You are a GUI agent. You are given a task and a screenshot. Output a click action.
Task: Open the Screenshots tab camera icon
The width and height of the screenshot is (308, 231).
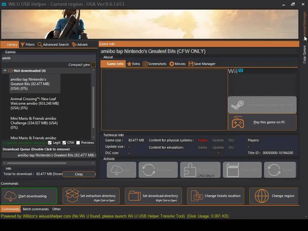(x=145, y=64)
